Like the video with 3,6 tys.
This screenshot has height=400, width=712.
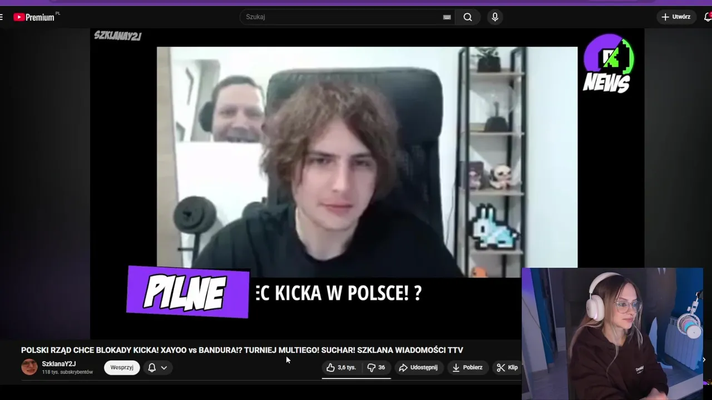pyautogui.click(x=342, y=368)
